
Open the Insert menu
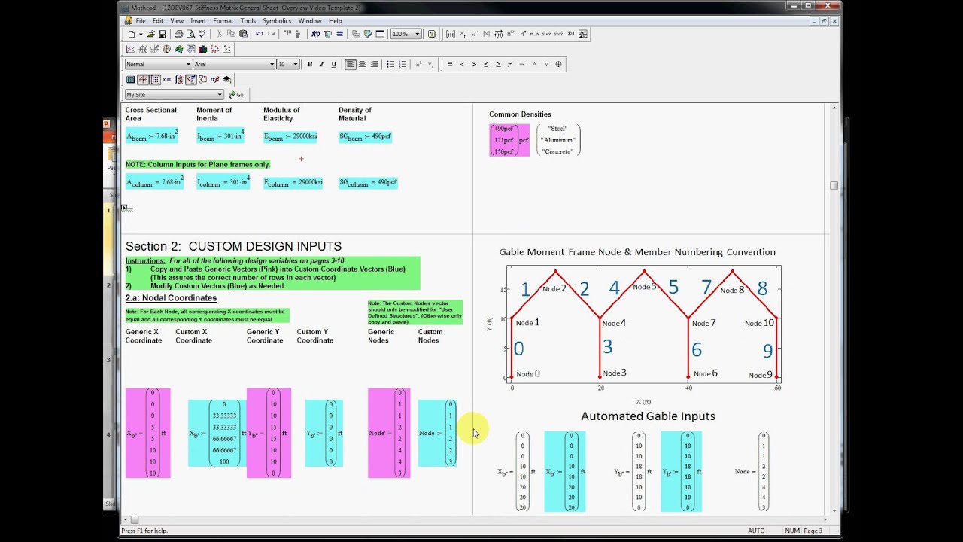coord(198,21)
